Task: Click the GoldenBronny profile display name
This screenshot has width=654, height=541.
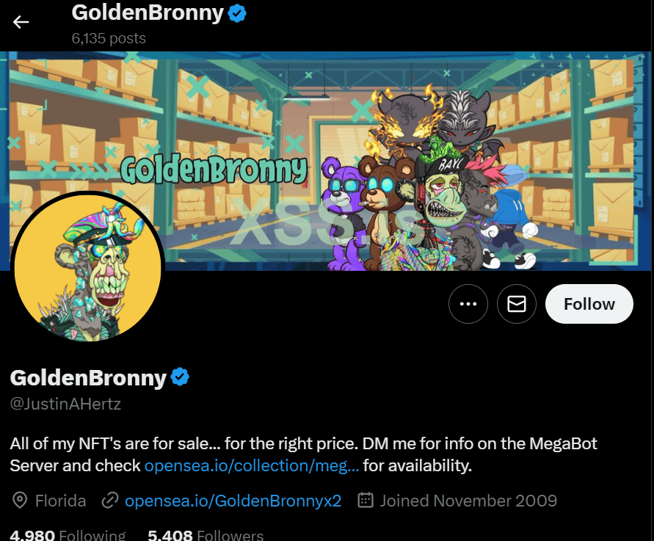Action: (88, 377)
